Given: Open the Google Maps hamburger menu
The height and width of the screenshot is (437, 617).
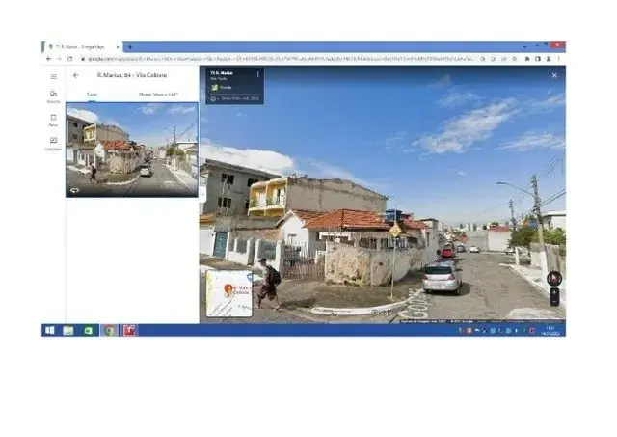Looking at the screenshot, I should pyautogui.click(x=53, y=75).
